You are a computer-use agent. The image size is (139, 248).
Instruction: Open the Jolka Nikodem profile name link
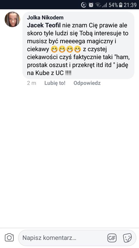(45, 18)
